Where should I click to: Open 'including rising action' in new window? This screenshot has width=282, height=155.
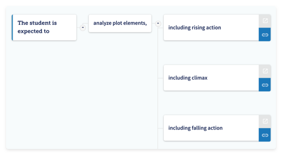[x=265, y=21]
